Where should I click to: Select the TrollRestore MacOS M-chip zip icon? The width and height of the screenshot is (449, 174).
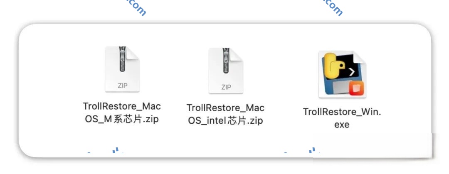[122, 69]
